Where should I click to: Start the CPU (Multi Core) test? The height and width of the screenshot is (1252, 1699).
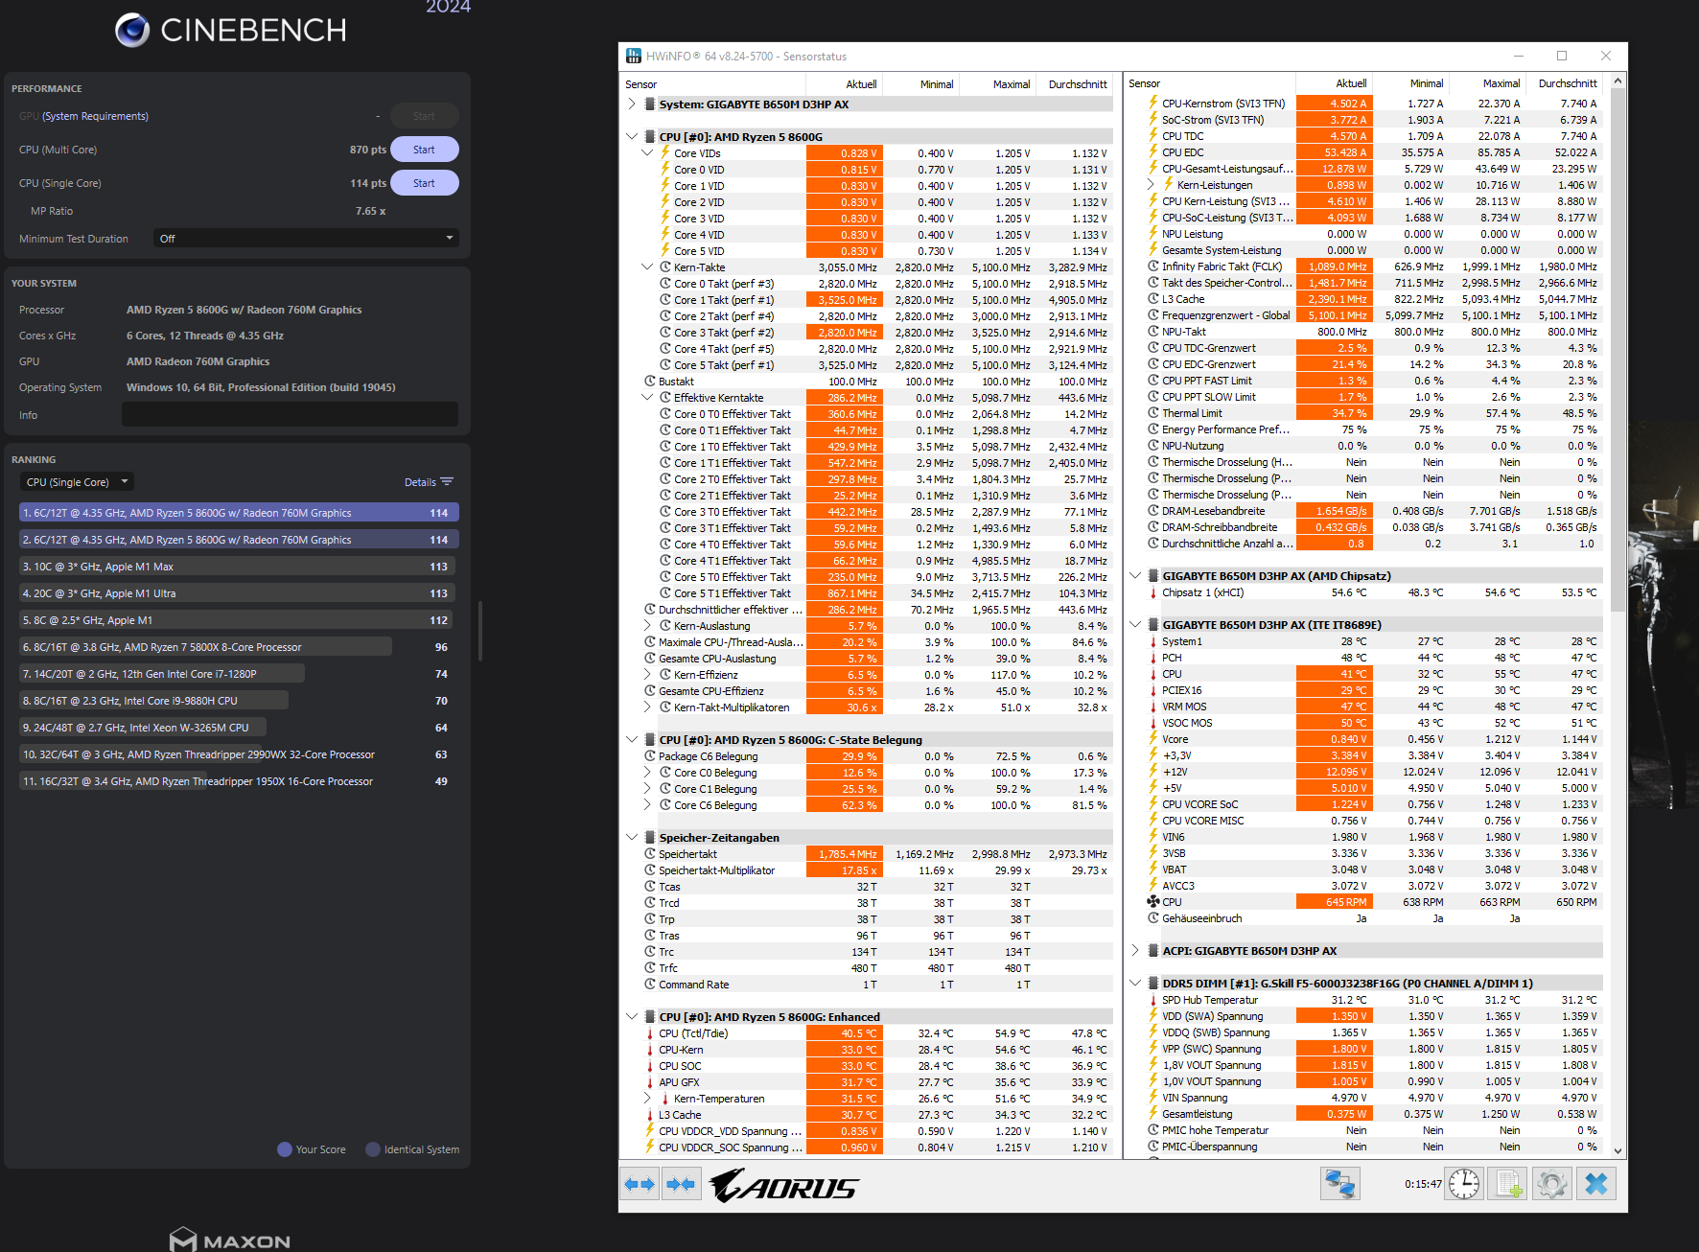click(x=424, y=150)
